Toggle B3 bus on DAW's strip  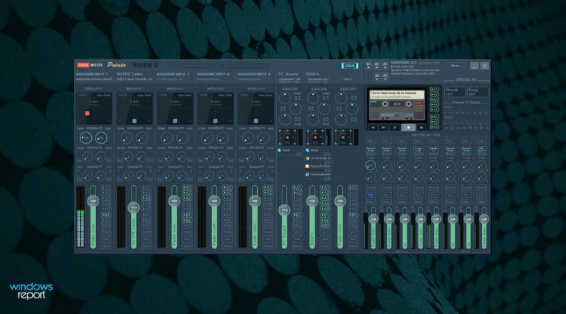point(325,225)
